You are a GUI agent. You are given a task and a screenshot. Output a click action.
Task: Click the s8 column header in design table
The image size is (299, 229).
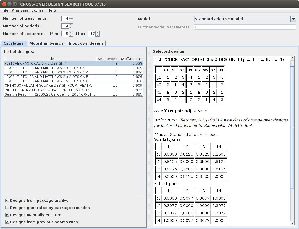221,70
